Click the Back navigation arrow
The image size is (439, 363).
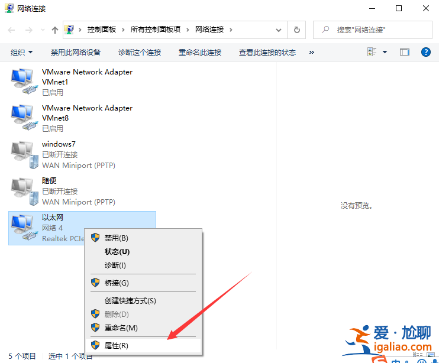pyautogui.click(x=11, y=30)
